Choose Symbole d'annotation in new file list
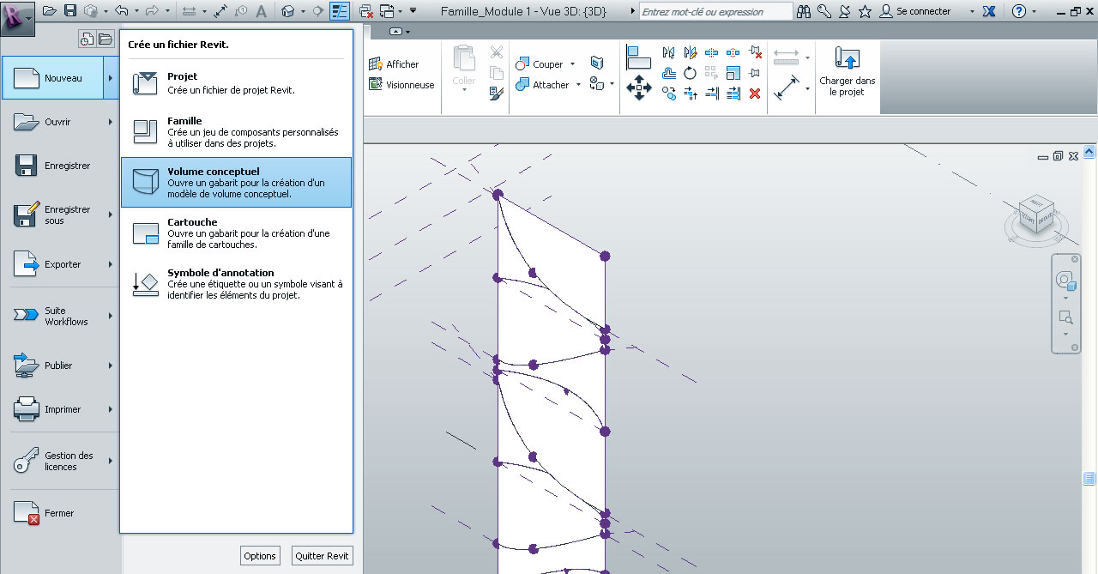 236,283
